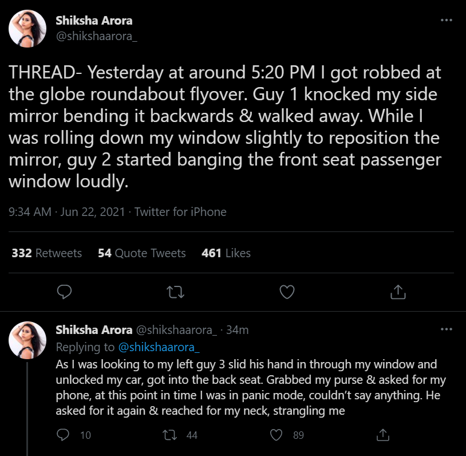View the 54 Quote Tweets
Viewport: 466px width, 456px height.
141,253
